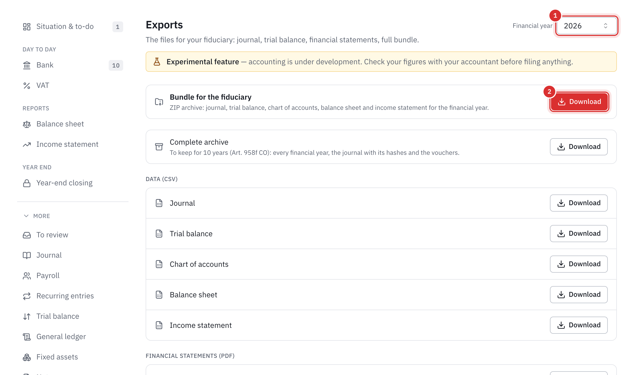Download the Chart of accounts CSV
This screenshot has height=375, width=634.
pos(579,264)
